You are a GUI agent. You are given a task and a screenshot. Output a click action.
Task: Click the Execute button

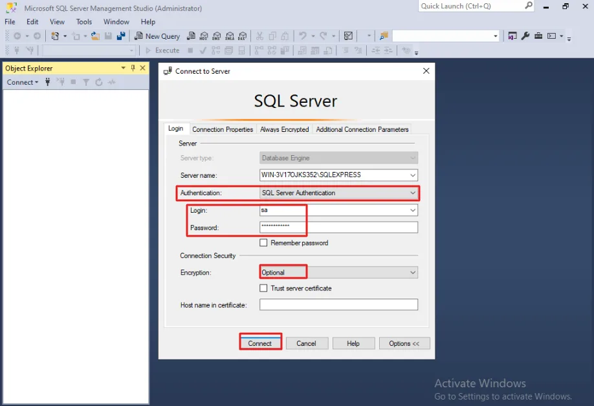[x=163, y=50]
